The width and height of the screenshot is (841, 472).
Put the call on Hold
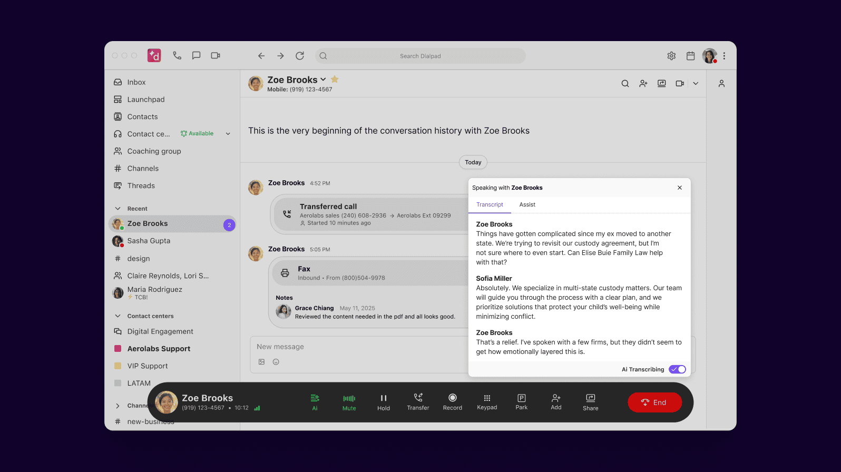click(x=384, y=398)
